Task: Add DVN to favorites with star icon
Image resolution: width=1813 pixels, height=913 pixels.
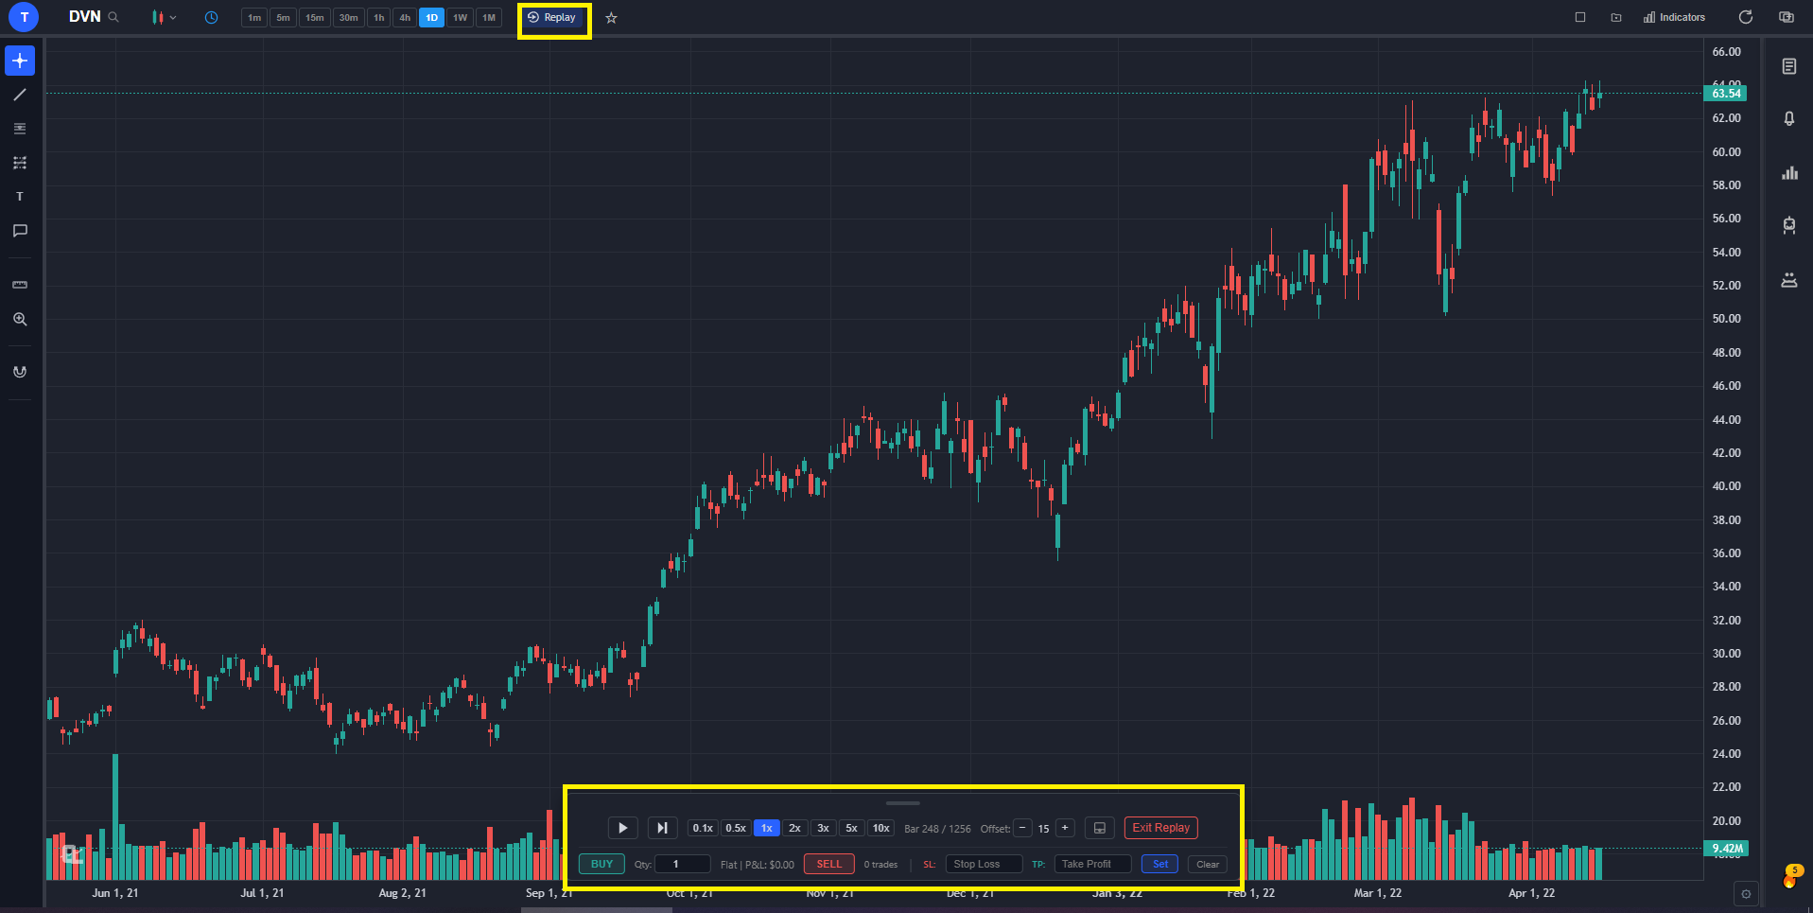Action: click(x=611, y=18)
